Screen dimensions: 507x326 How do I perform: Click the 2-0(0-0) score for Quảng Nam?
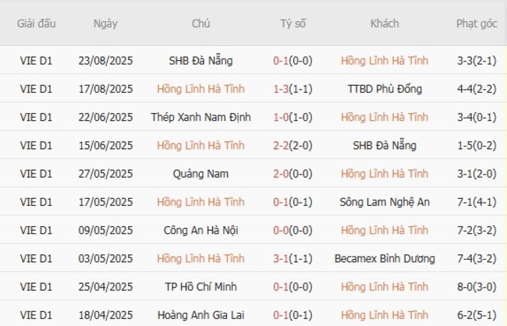click(293, 174)
